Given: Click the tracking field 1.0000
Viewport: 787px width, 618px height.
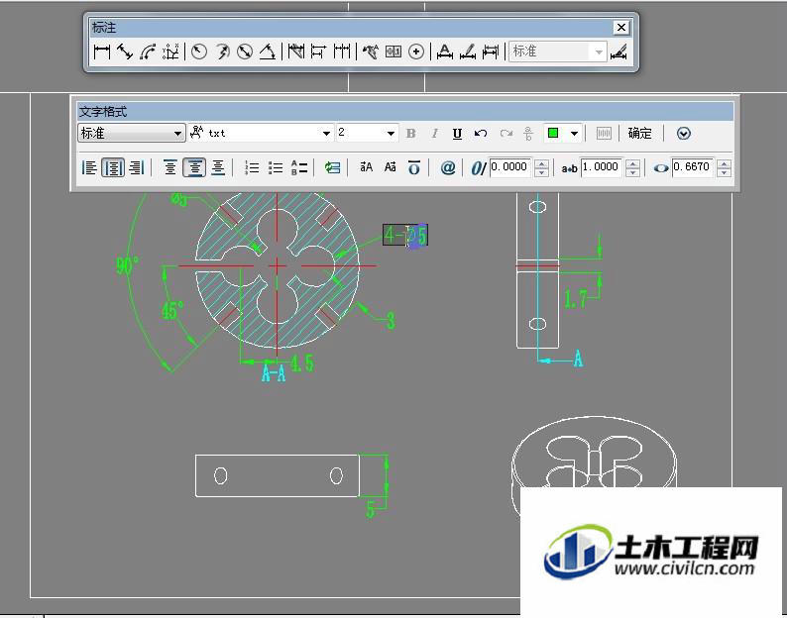Looking at the screenshot, I should point(602,167).
